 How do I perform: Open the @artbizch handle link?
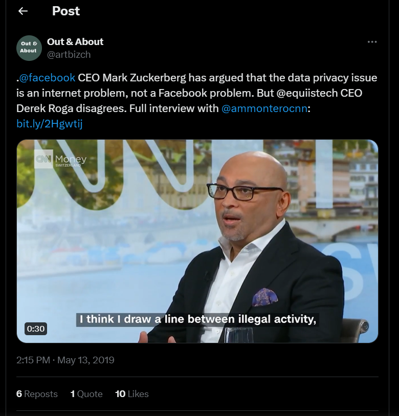click(69, 54)
